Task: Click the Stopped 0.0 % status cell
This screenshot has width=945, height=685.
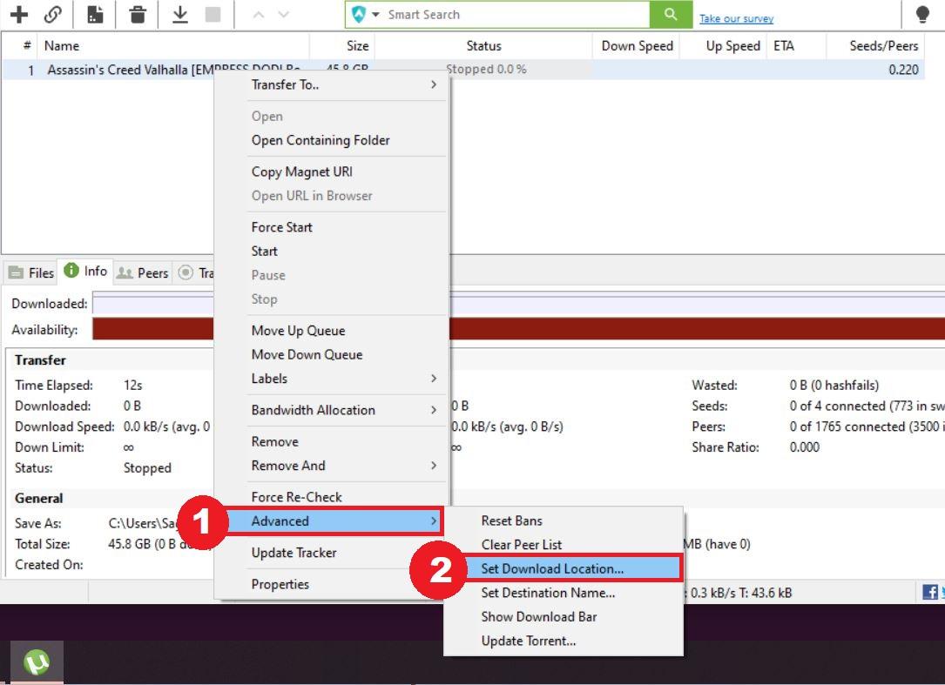Action: (483, 70)
